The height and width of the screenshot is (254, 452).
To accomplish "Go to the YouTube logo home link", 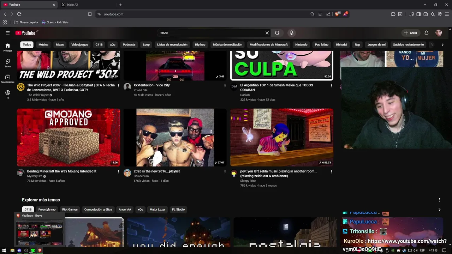I will coord(26,33).
